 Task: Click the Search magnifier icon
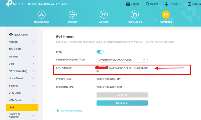pyautogui.click(x=147, y=4)
